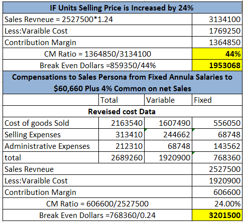The image size is (243, 223).
Task: Click highlighted break-even value 3201500
Action: tap(217, 215)
